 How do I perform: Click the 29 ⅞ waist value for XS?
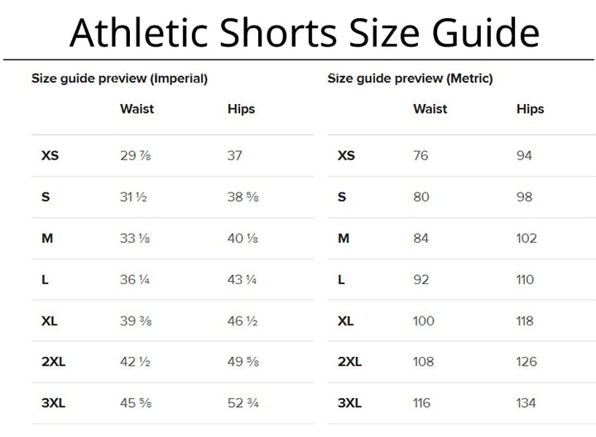point(135,155)
